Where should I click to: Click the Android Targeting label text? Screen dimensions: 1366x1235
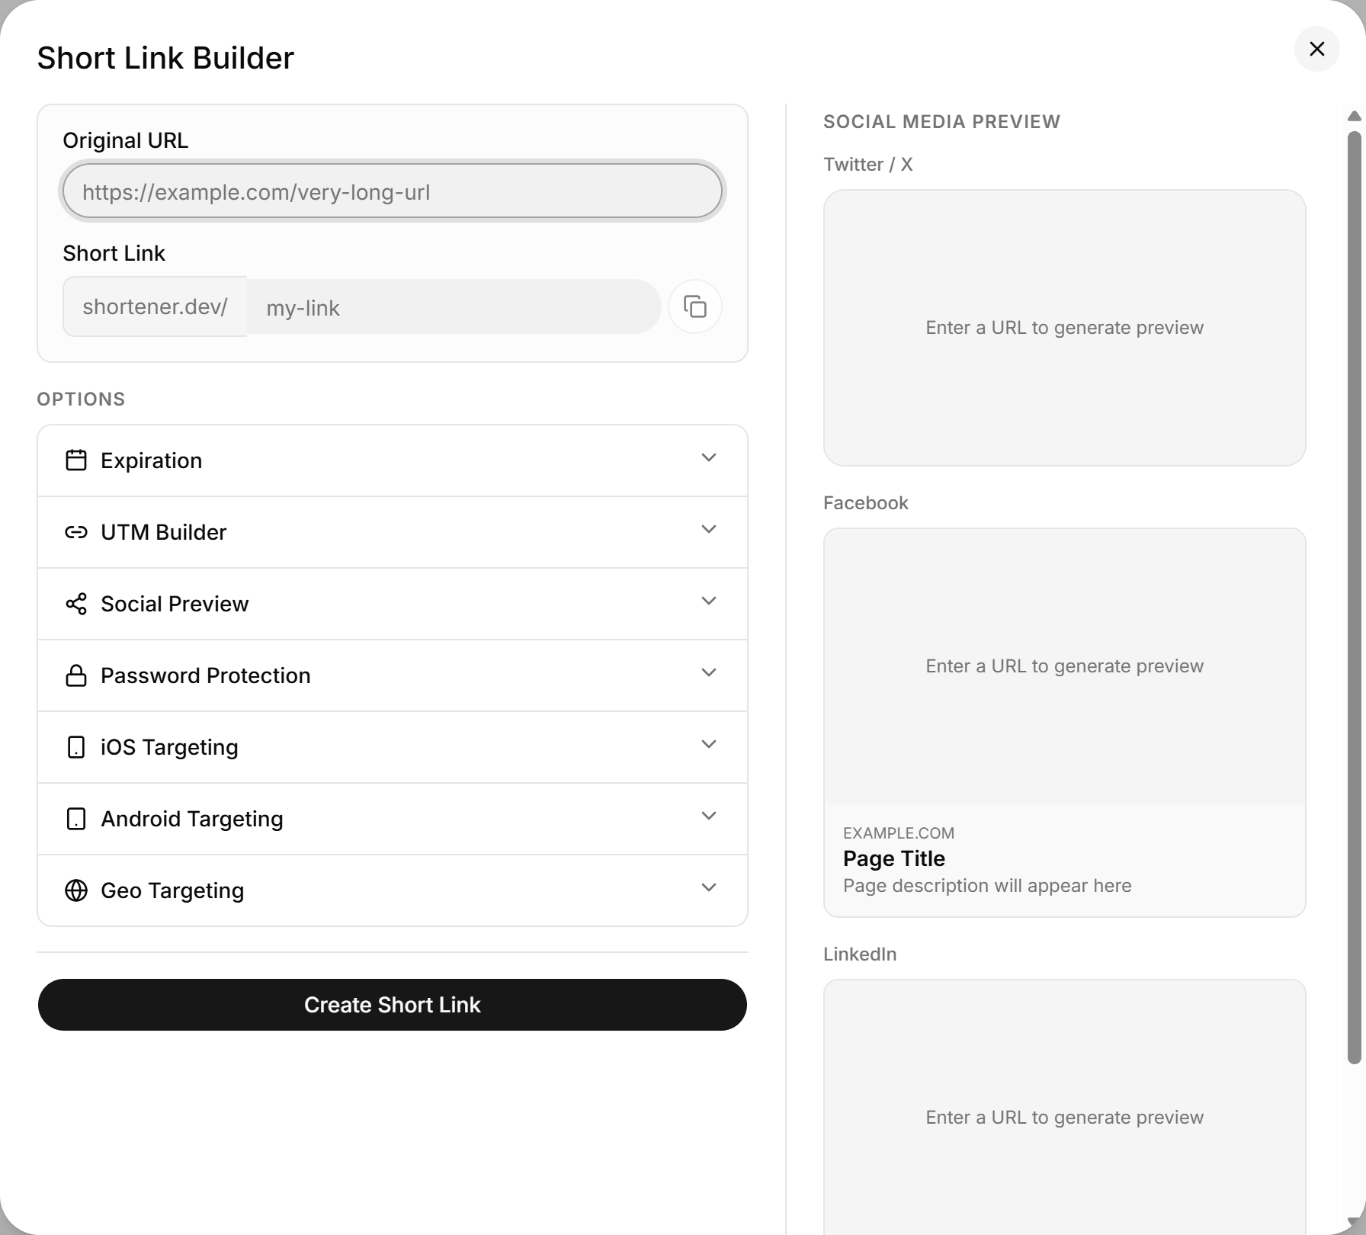coord(192,819)
